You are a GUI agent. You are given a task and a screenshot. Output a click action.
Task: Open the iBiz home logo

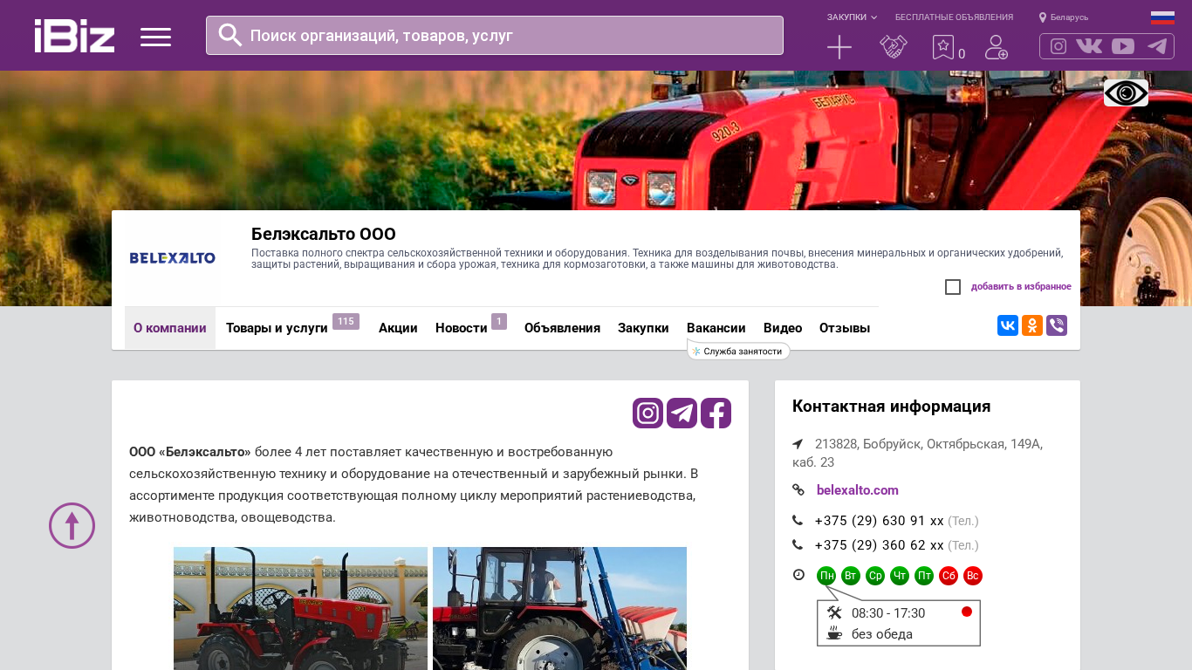click(75, 36)
